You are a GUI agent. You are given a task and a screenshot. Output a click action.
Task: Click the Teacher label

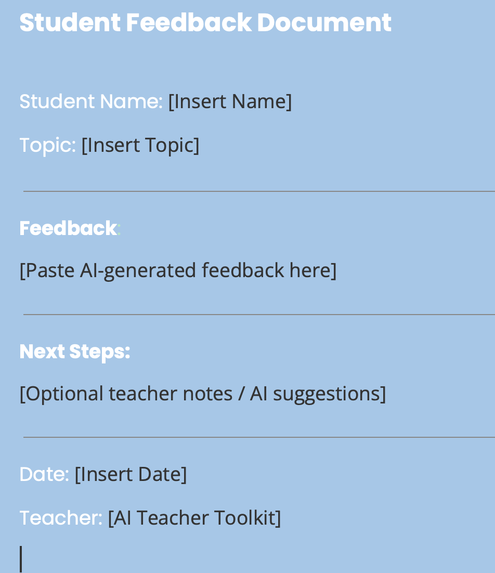click(x=60, y=518)
